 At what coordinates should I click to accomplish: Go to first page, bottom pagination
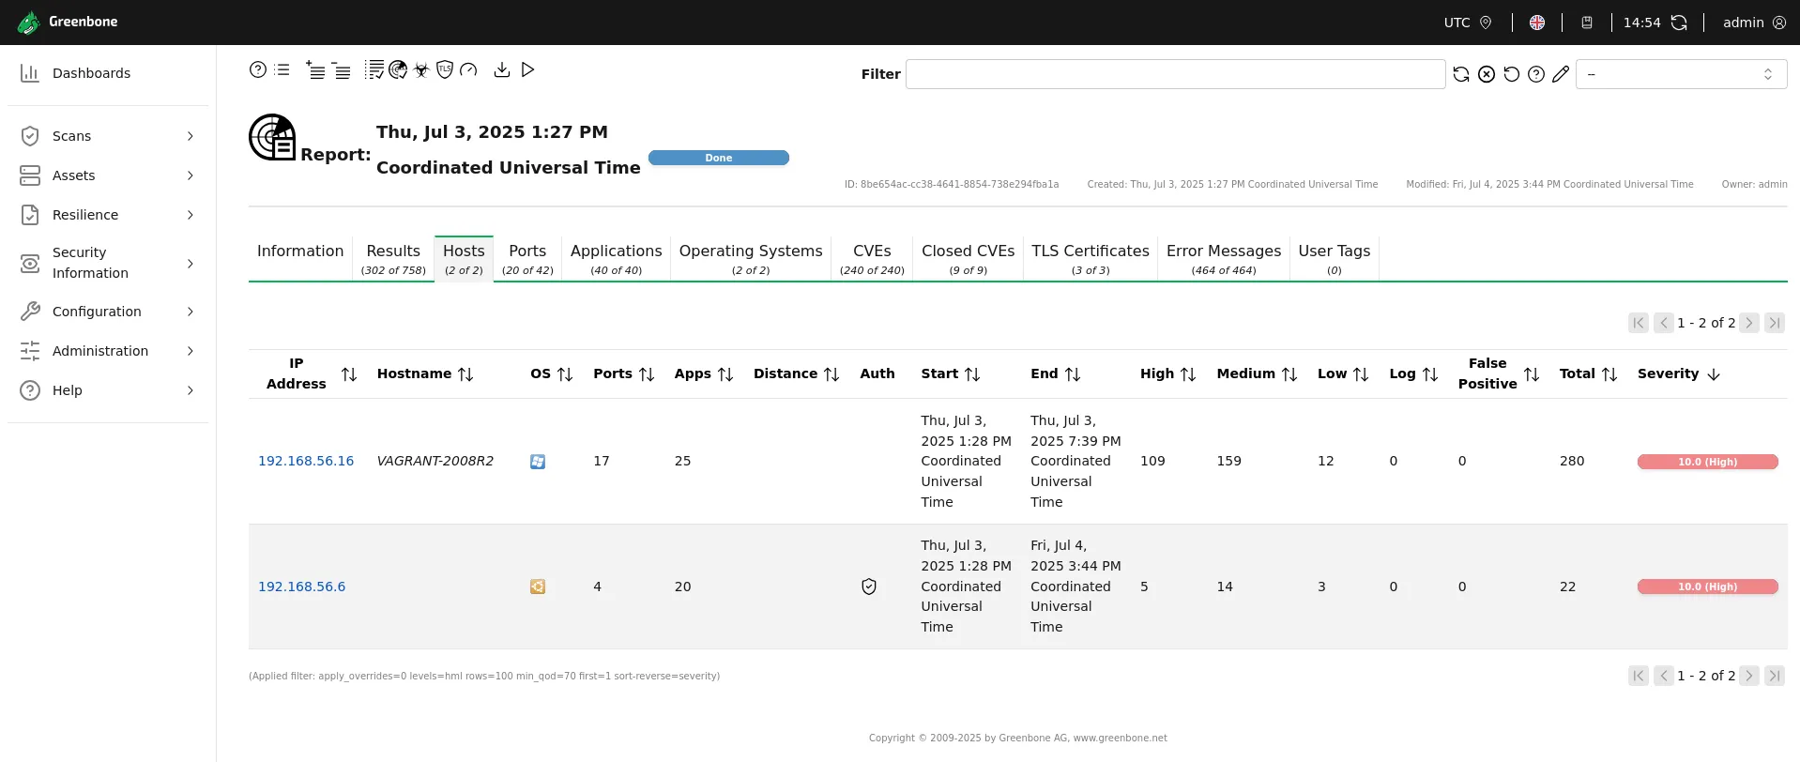[1639, 676]
